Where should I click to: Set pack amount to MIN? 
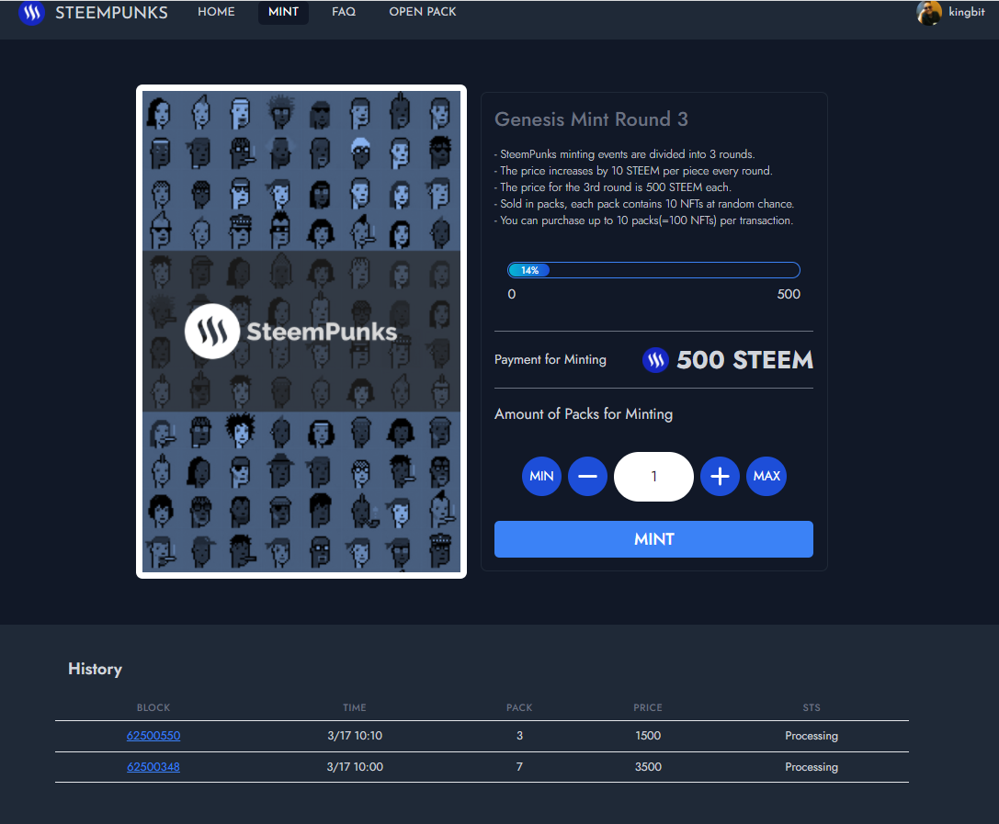point(541,476)
